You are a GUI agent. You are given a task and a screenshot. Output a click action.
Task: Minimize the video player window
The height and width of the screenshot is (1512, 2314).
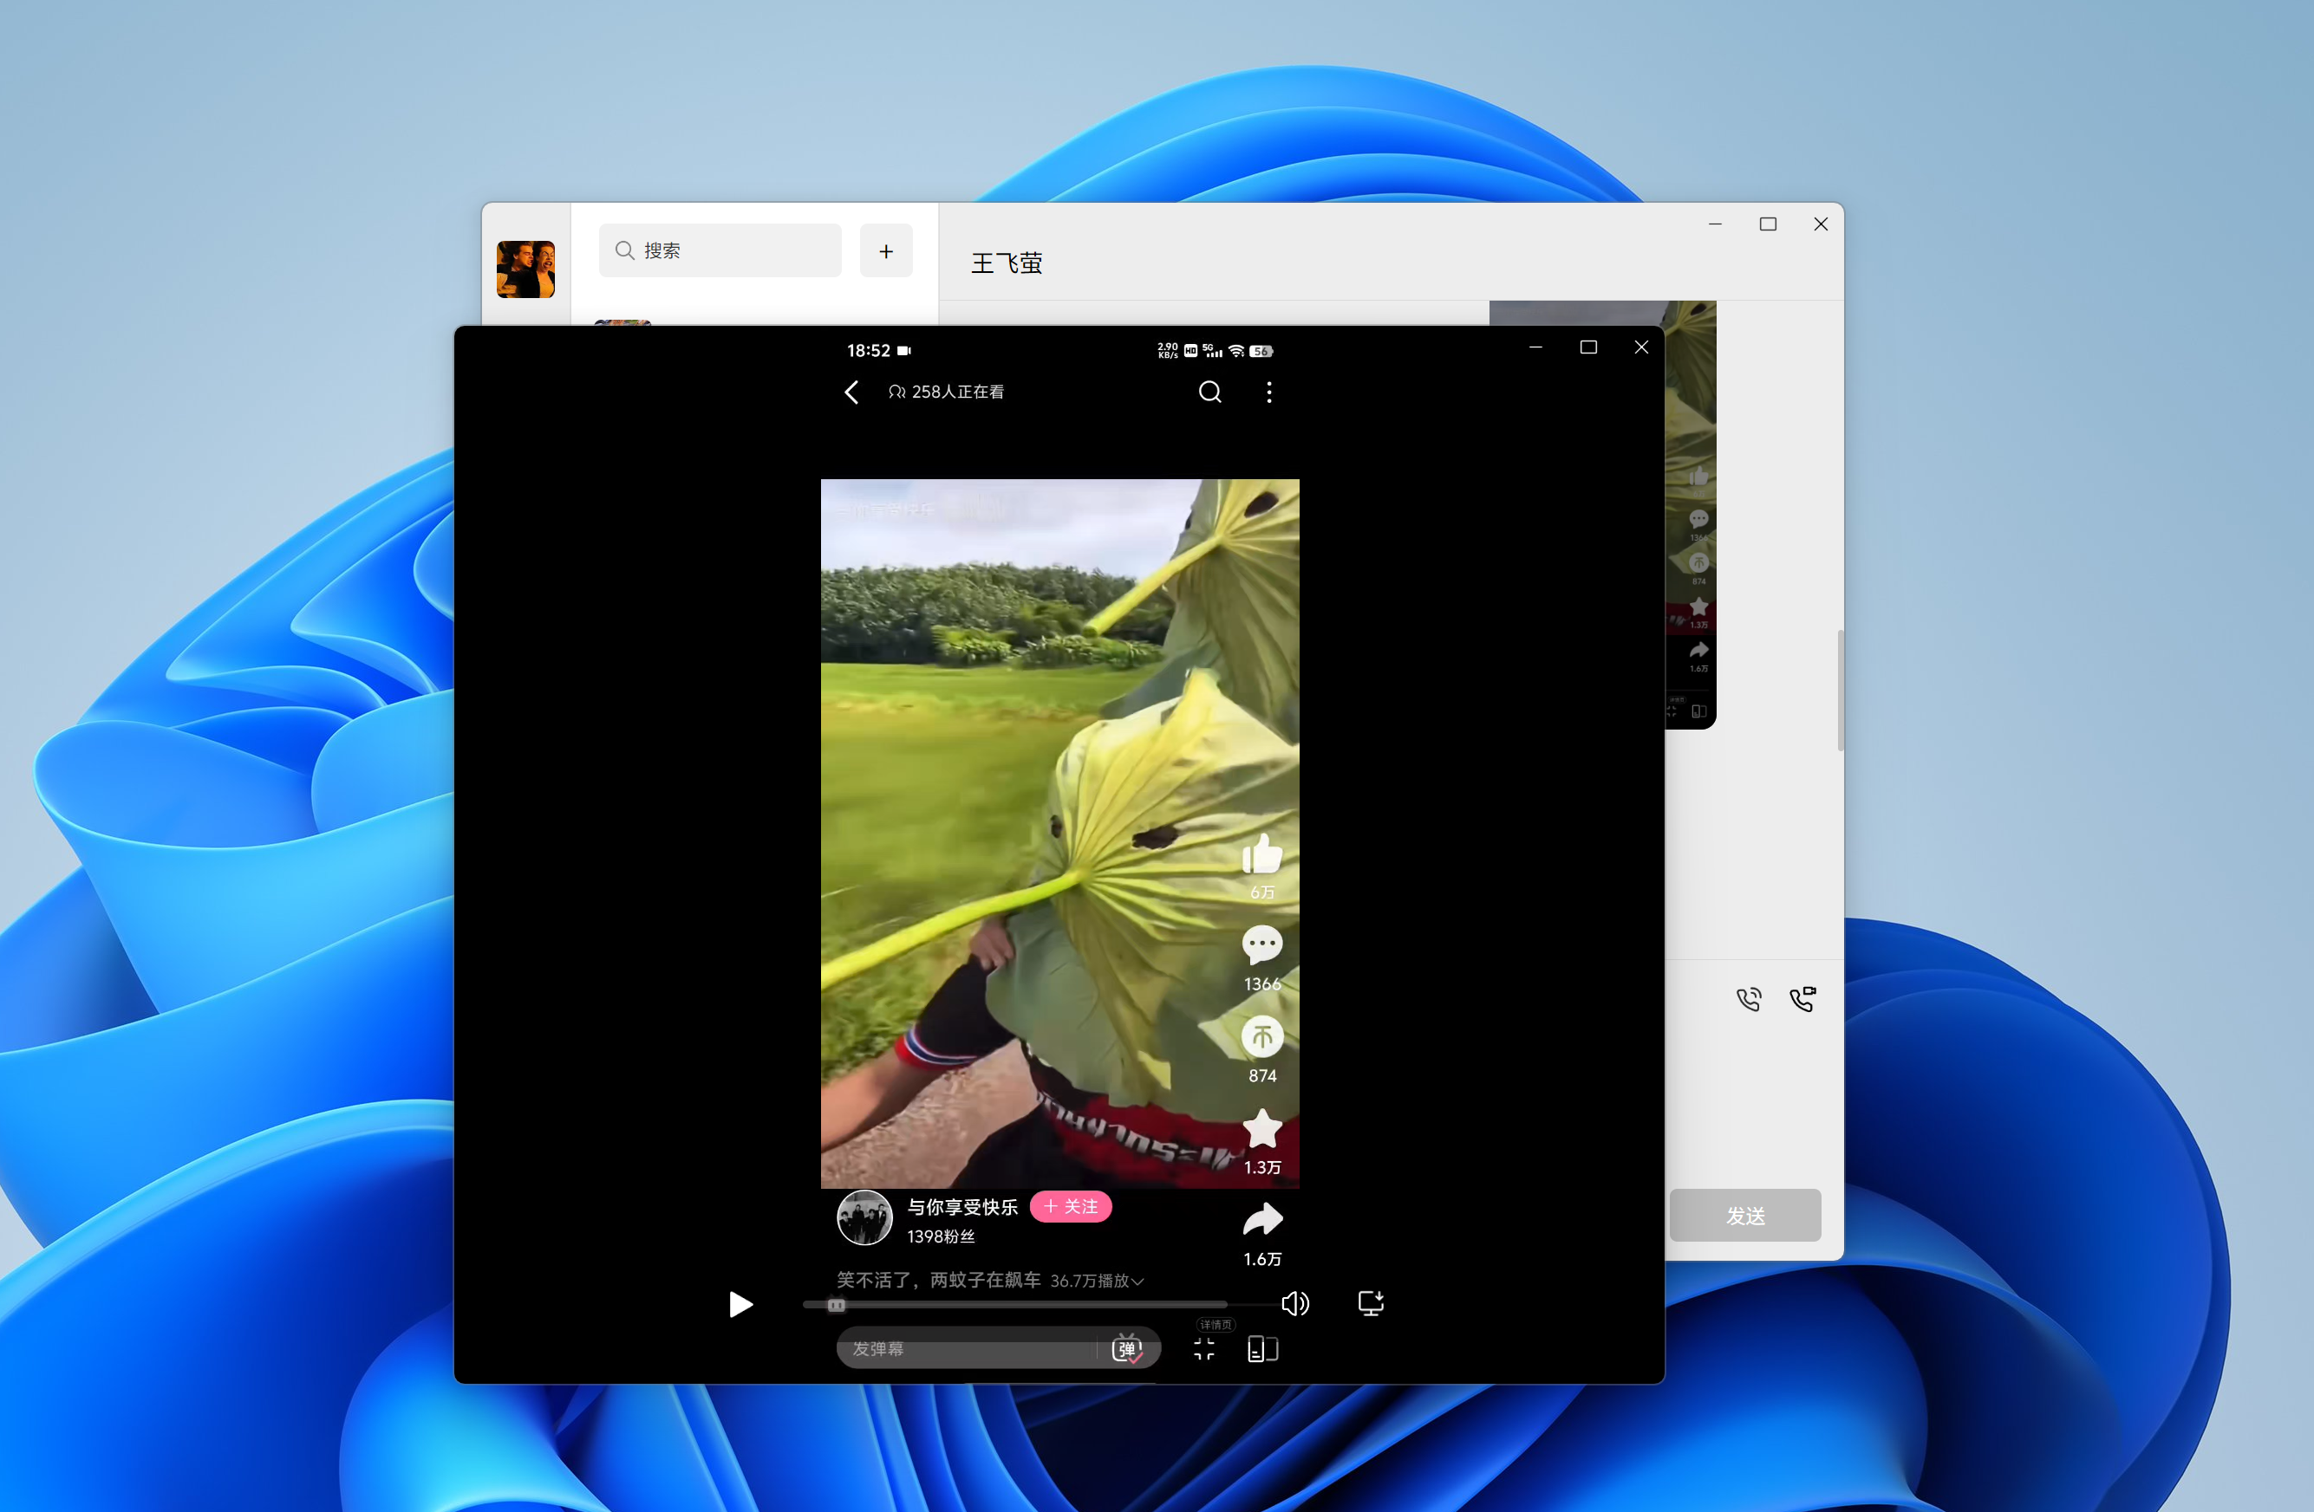pos(1536,347)
